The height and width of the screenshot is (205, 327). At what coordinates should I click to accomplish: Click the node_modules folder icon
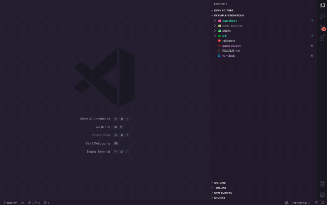click(219, 25)
